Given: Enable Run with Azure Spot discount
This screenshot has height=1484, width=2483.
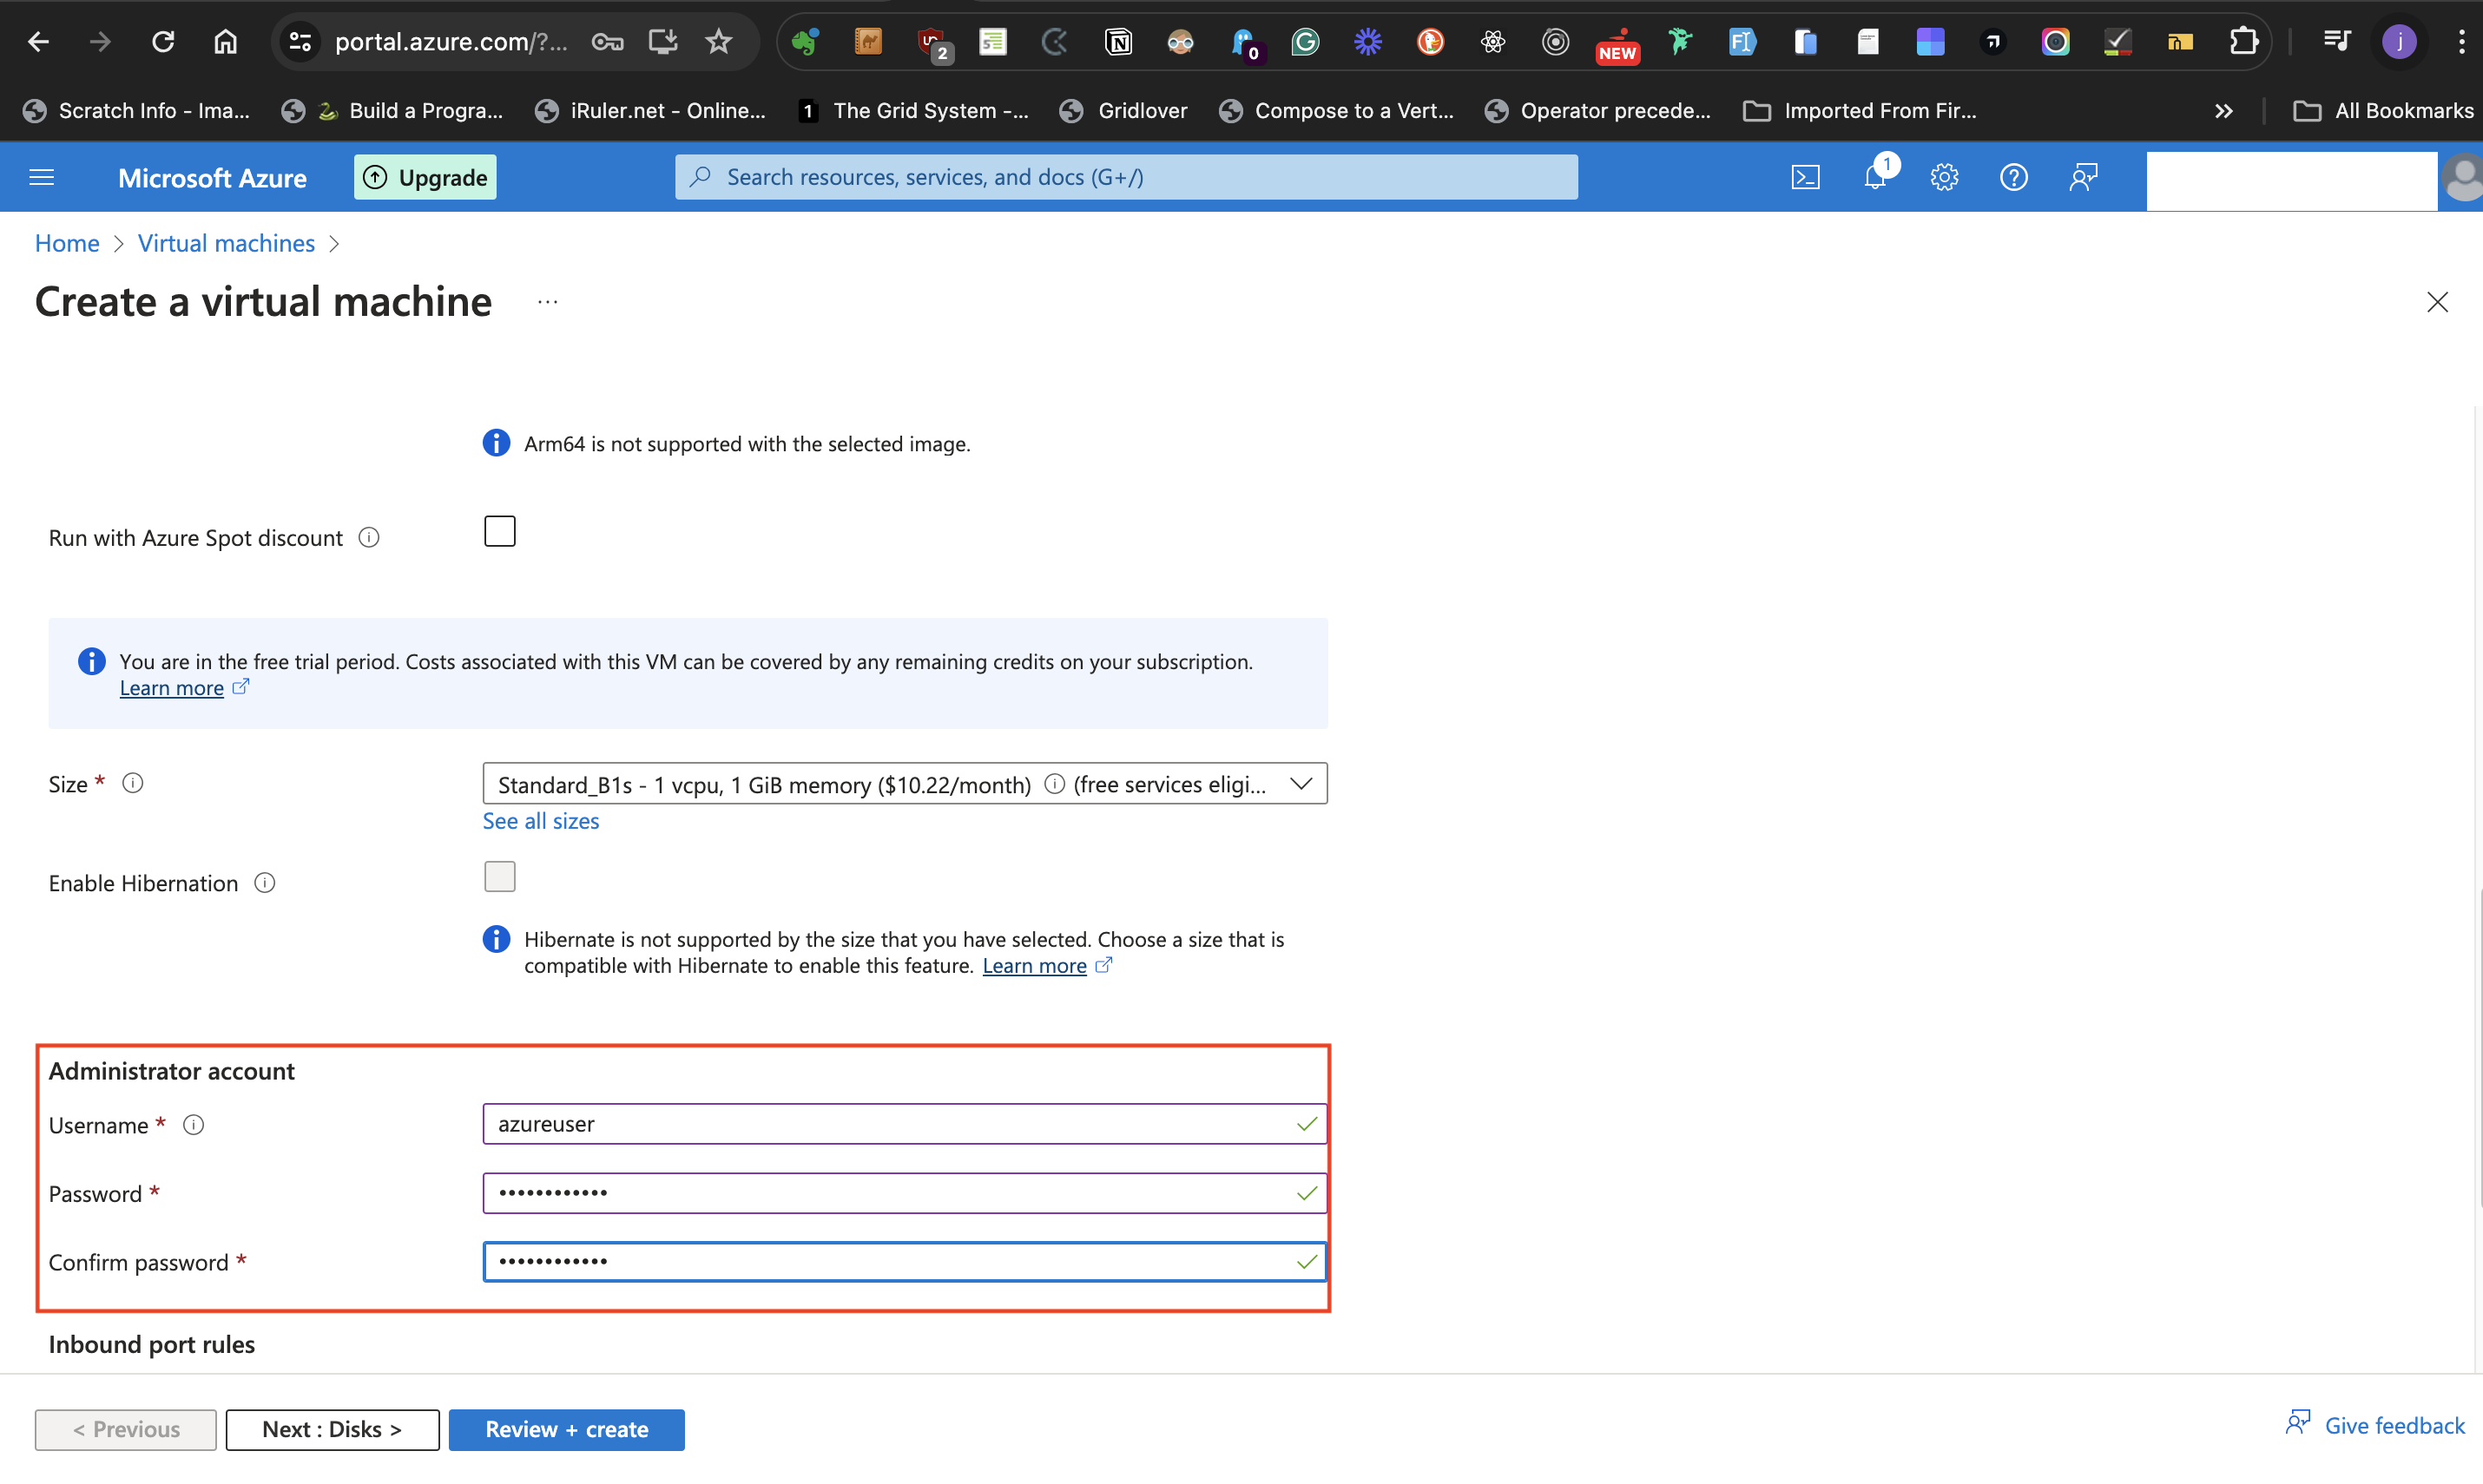Looking at the screenshot, I should click(x=499, y=530).
